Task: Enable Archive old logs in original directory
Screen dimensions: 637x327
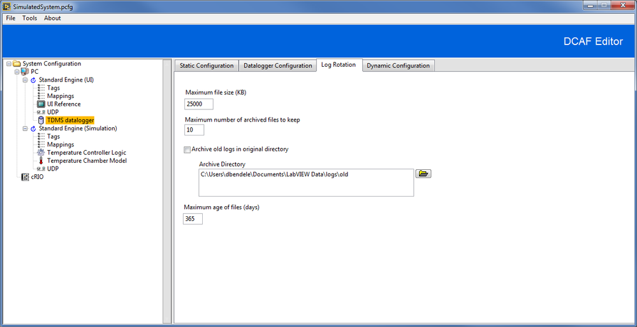Action: coord(187,150)
